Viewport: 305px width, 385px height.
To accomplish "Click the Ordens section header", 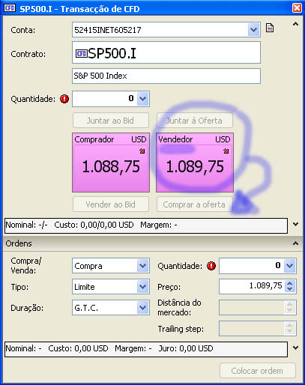I will (x=152, y=243).
